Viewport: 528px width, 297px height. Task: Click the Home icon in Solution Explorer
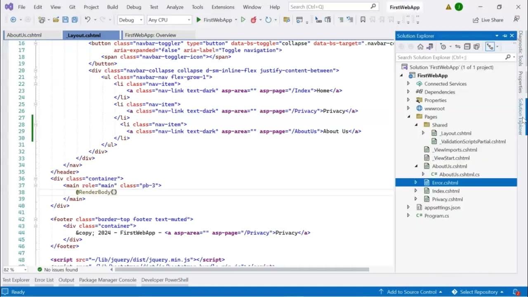(420, 47)
